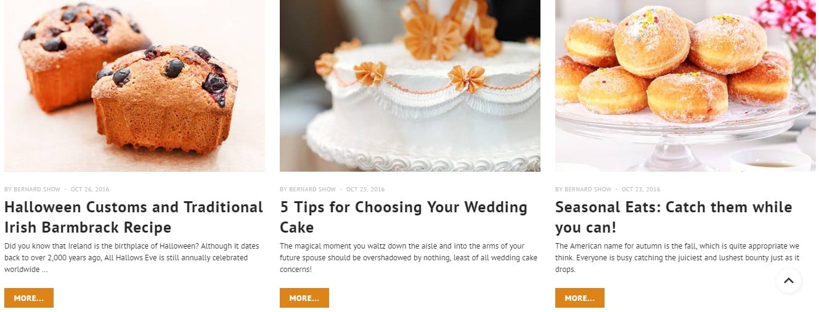Viewport: 819px width, 312px height.
Task: Click the autumn bounty excerpt text
Action: point(678,258)
